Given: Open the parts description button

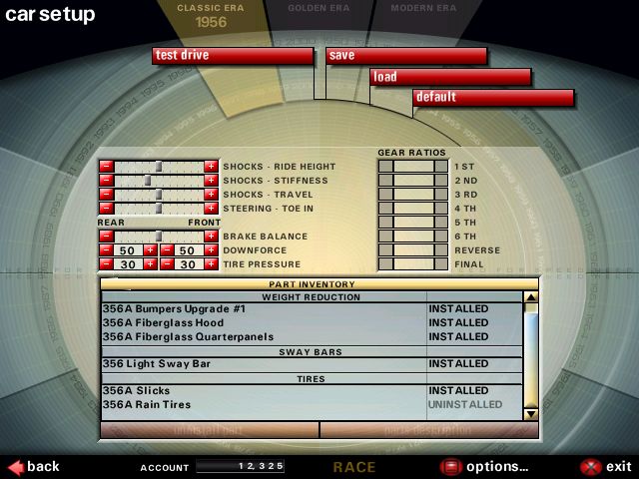Looking at the screenshot, I should [429, 430].
